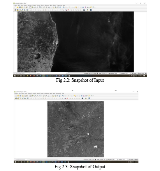Screen dimensions: 160x171
Task: Click EPSG CRS button in upper status bar
Action: point(141,73)
